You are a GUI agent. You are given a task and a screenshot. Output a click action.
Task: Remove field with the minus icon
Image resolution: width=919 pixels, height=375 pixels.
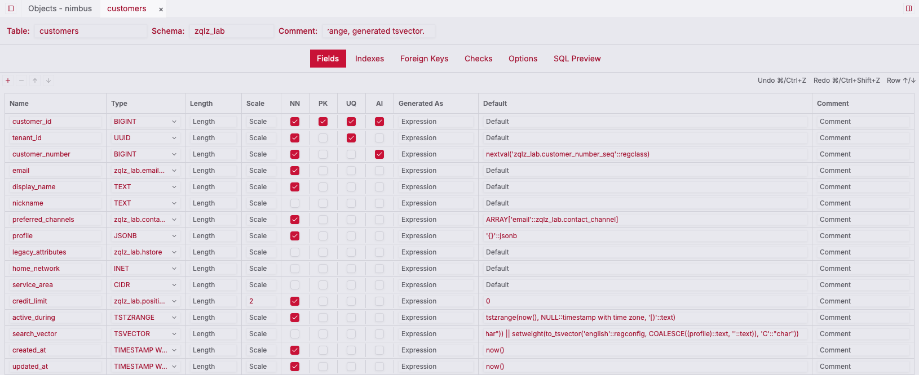point(21,81)
